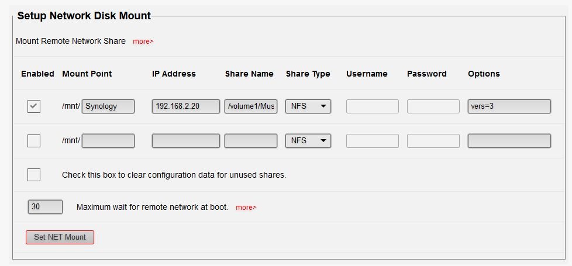Enable the second mount row checkbox
Screen dimensions: 572x266
(x=34, y=141)
